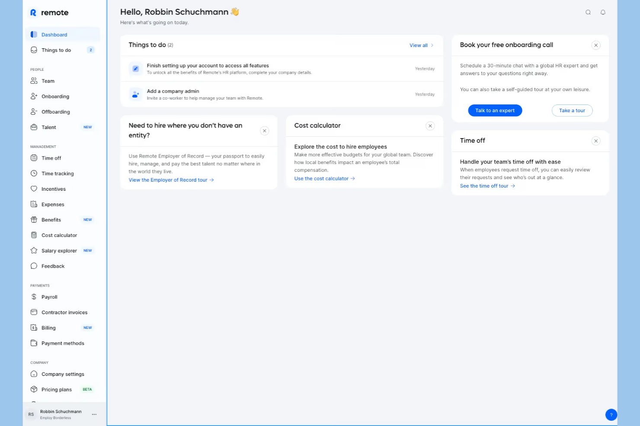Click Talk to an expert button
Viewport: 640px width, 426px height.
click(495, 110)
